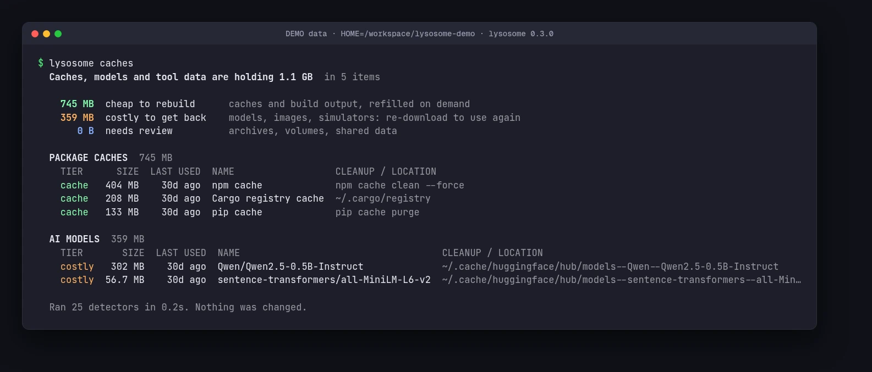Viewport: 872px width, 372px height.
Task: Click the blue '0 B' size value
Action: (86, 131)
